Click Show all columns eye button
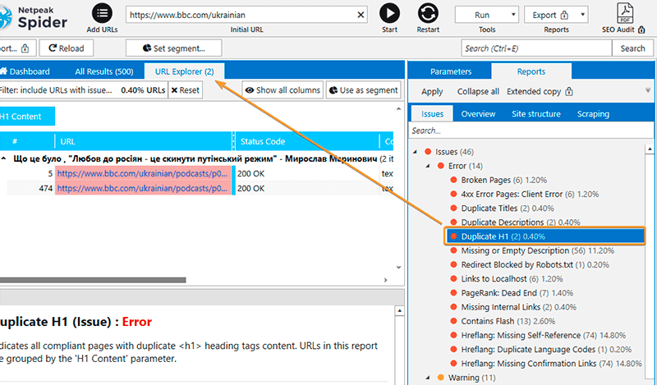The width and height of the screenshot is (657, 385). point(283,90)
